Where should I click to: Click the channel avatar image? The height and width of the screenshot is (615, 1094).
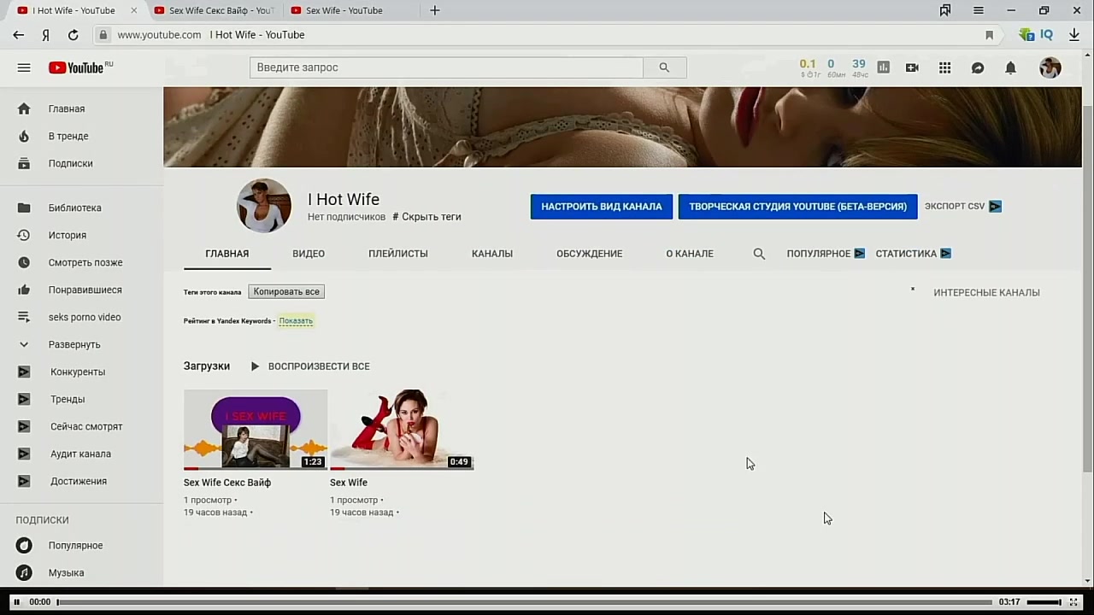pyautogui.click(x=264, y=206)
